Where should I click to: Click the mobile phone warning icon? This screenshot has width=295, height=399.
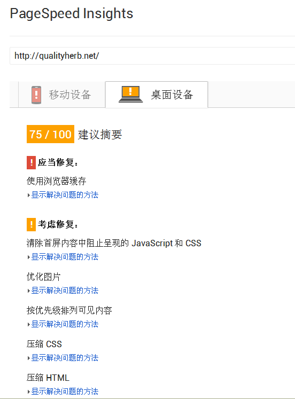36,95
